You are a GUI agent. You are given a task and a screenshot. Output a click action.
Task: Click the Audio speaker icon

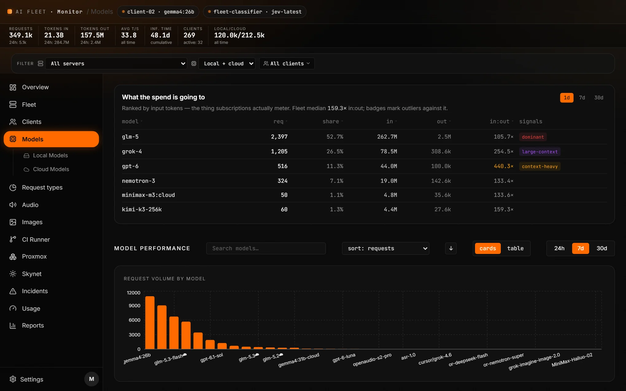tap(13, 205)
